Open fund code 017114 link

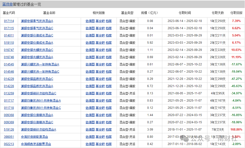9,21
